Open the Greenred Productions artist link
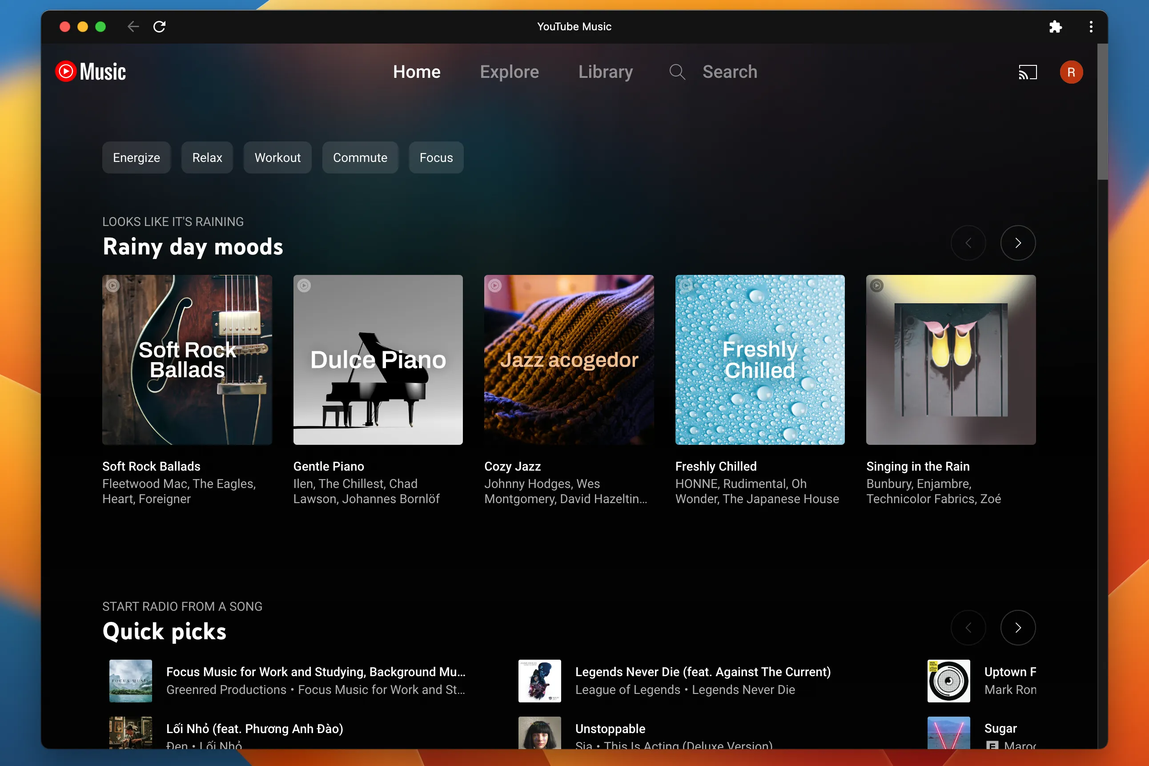 (x=226, y=689)
